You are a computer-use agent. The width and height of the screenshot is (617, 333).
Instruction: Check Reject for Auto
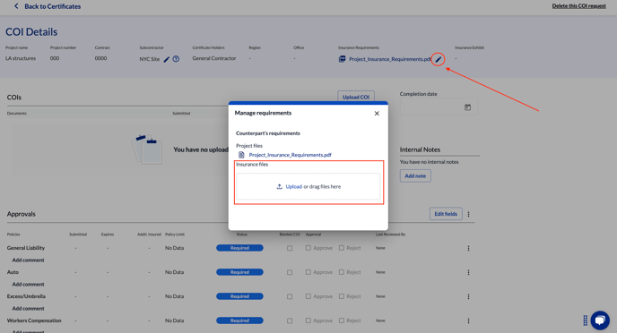click(x=342, y=272)
